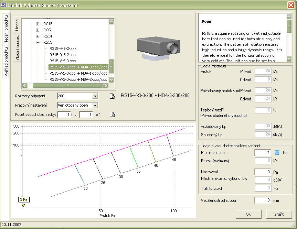The height and width of the screenshot is (229, 297).
Task: Click Popis description scroll up arrow
Action: [289, 16]
